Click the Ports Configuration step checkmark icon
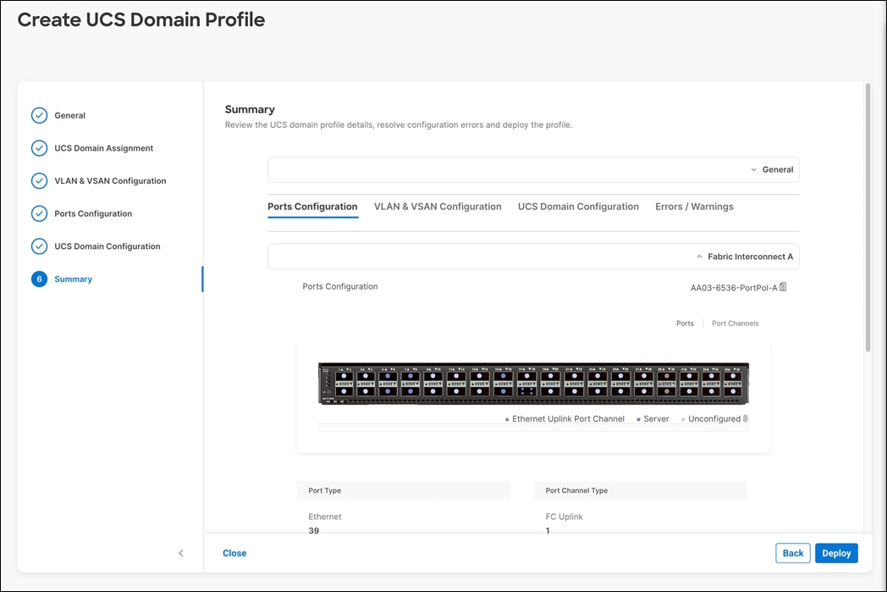This screenshot has width=887, height=592. (x=39, y=213)
